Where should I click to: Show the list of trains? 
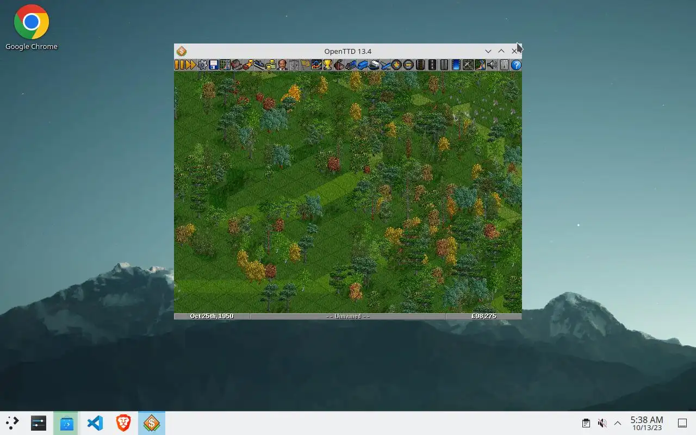click(x=351, y=65)
